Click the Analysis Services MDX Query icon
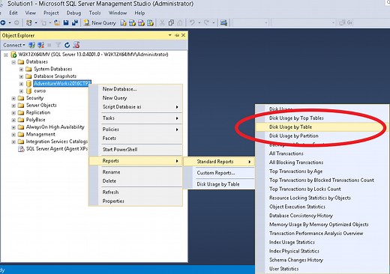This screenshot has height=274, width=390. (x=132, y=23)
